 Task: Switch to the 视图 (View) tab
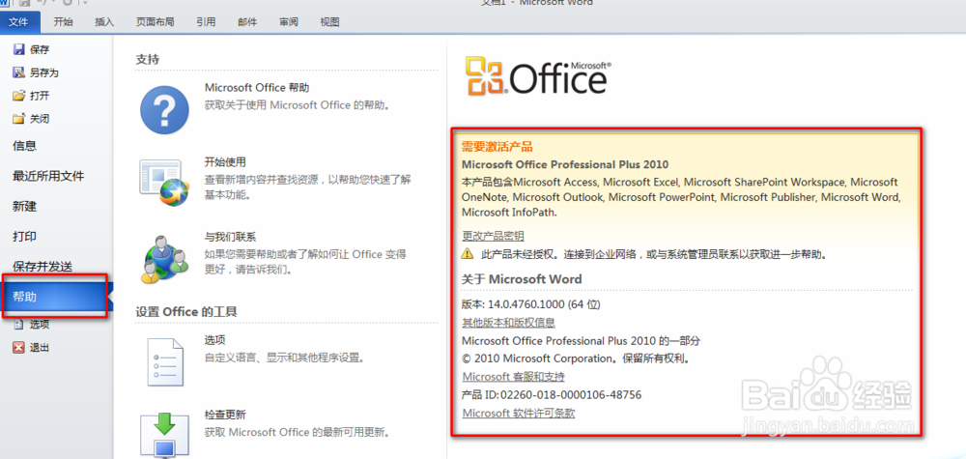point(329,22)
